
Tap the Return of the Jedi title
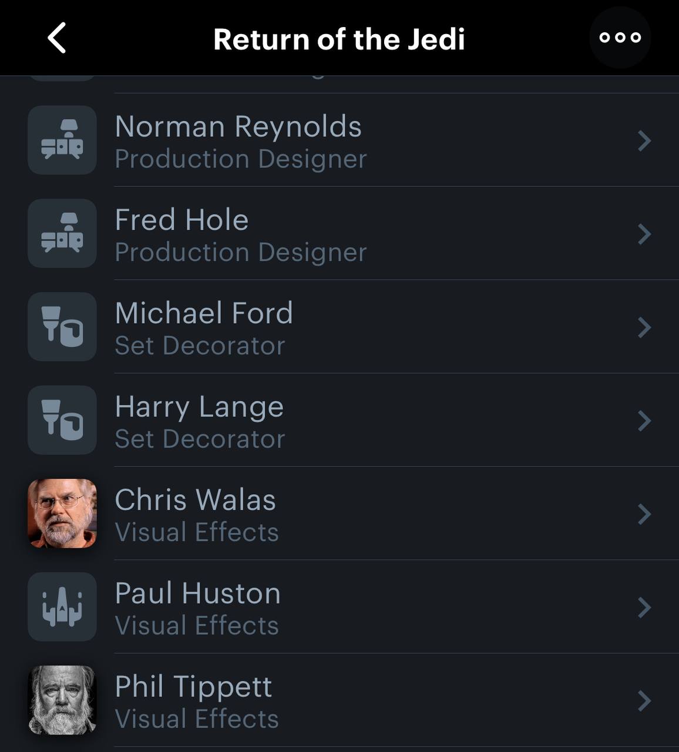coord(339,39)
